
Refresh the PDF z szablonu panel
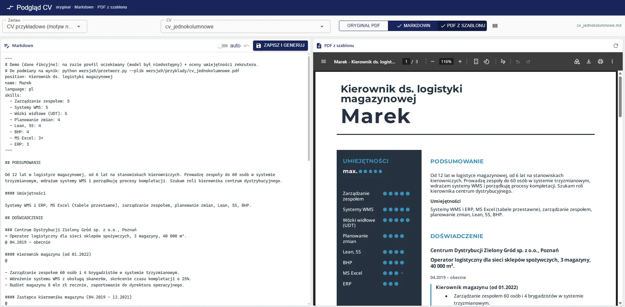[616, 46]
